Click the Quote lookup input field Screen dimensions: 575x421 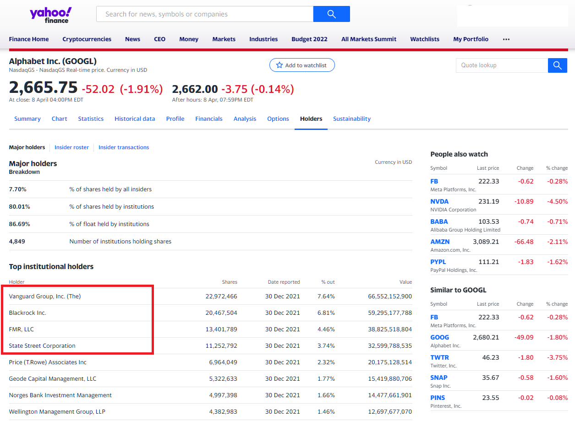502,65
